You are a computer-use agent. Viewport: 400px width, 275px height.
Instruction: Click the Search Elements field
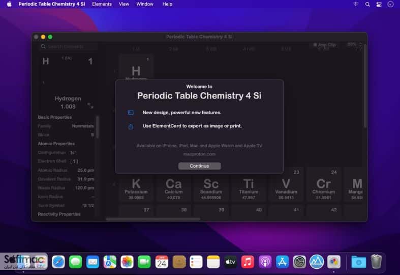click(69, 46)
